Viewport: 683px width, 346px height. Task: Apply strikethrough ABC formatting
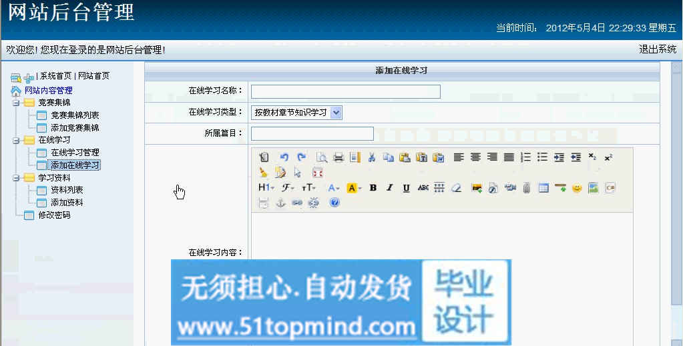(x=423, y=187)
